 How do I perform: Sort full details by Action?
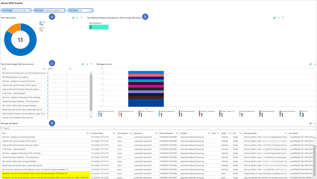click(x=229, y=133)
